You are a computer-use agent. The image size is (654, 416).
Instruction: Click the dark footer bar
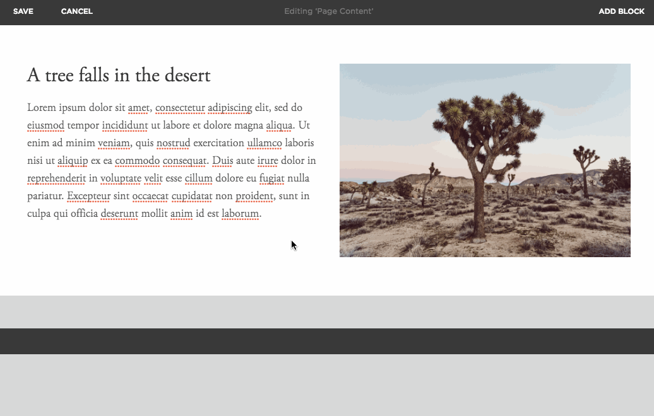click(327, 341)
